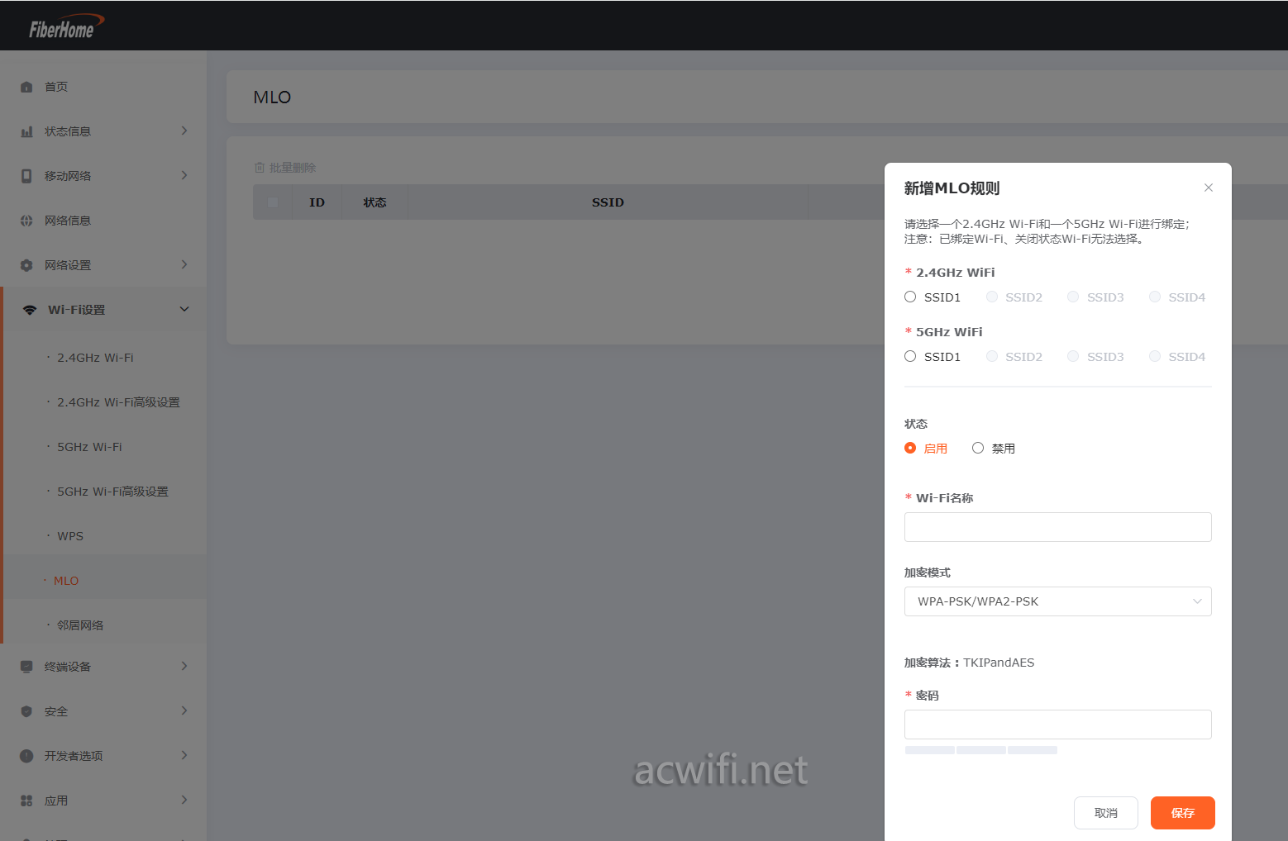The width and height of the screenshot is (1288, 841).
Task: Click the Wi-Fi名称 input field
Action: point(1058,527)
